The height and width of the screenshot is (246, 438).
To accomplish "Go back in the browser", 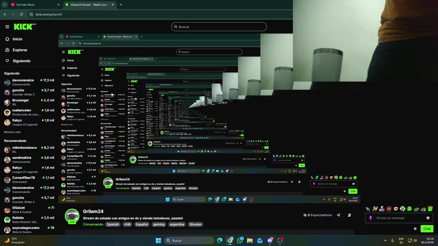I will pos(5,14).
